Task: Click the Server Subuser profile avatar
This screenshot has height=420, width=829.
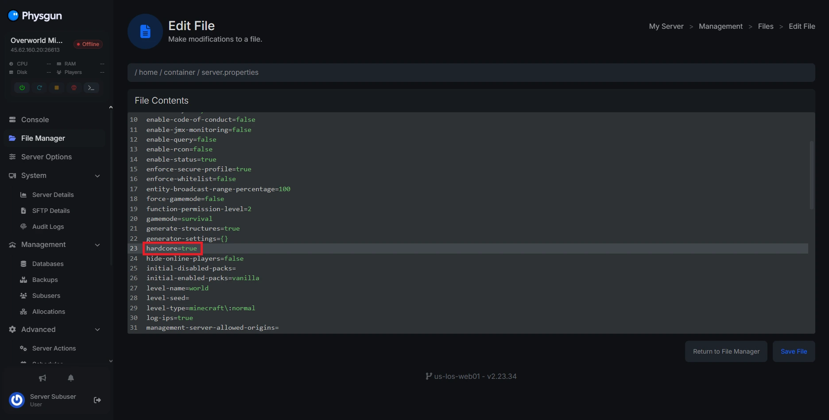Action: (x=16, y=400)
